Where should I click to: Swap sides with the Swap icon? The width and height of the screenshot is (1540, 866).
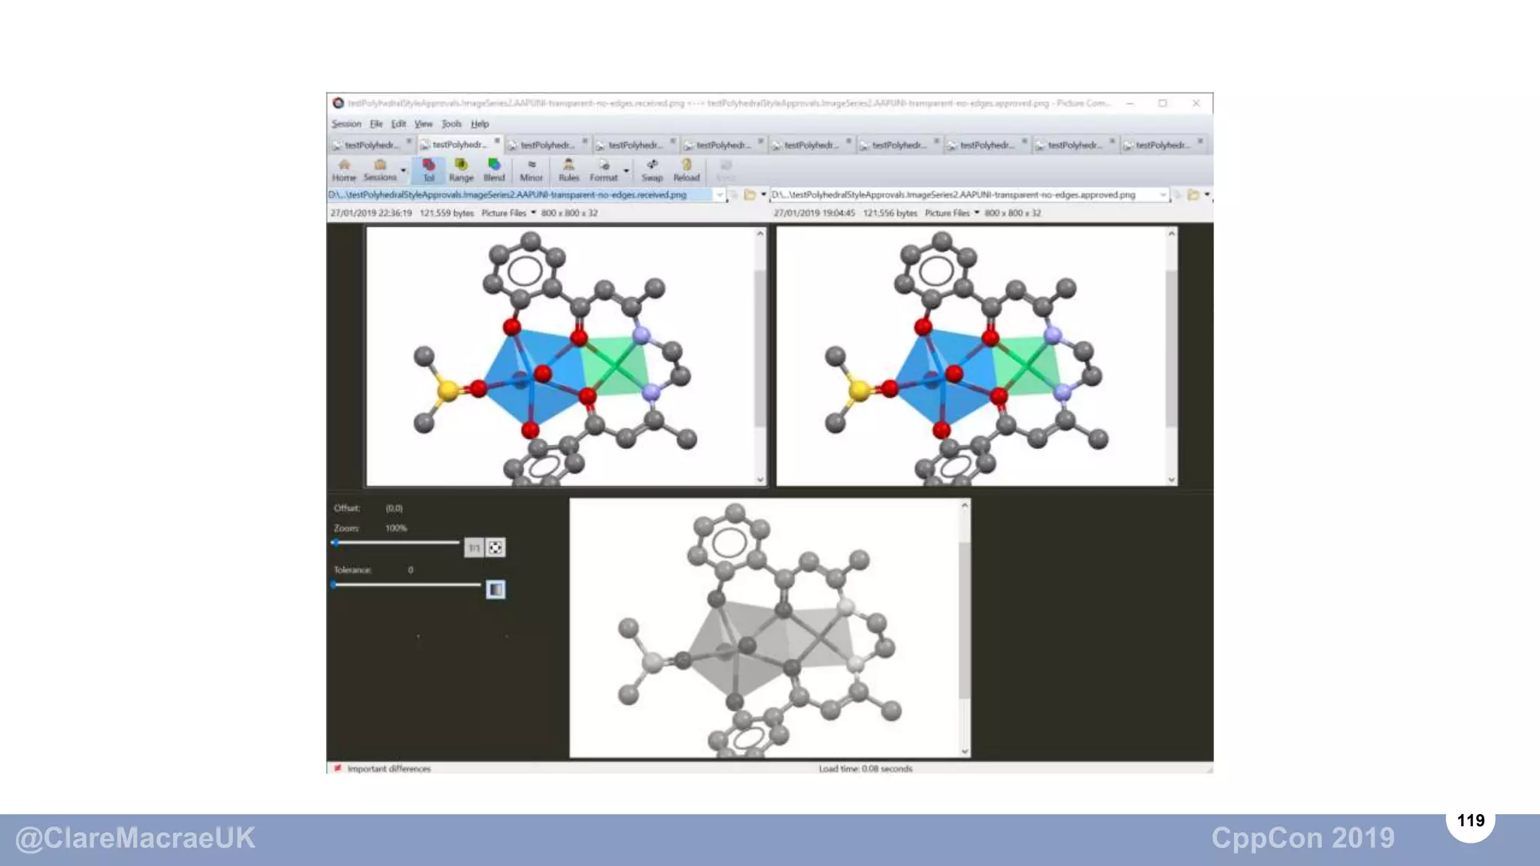coord(652,170)
